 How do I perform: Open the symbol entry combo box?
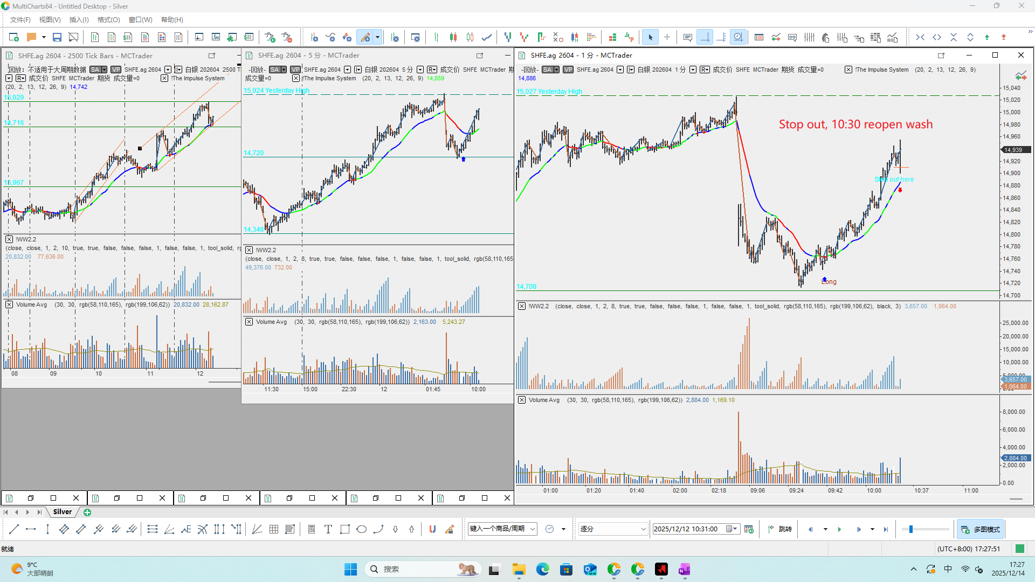(x=502, y=529)
